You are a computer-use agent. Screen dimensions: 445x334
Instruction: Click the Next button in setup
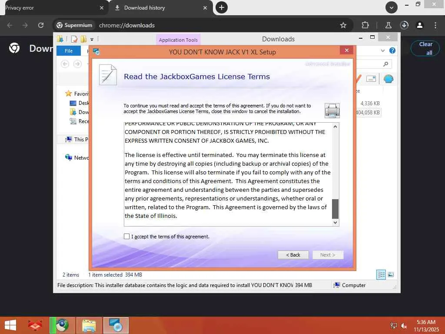pyautogui.click(x=328, y=255)
